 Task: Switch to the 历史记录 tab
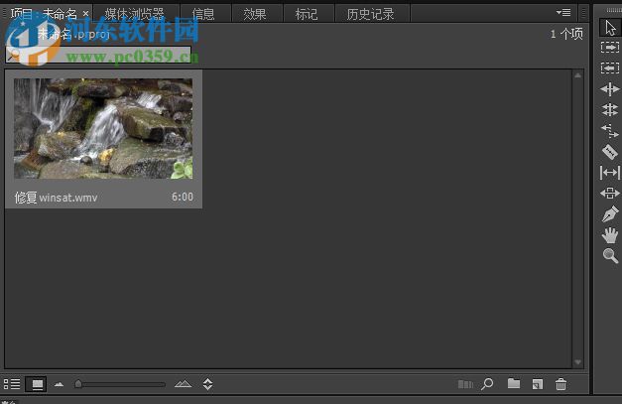coord(370,14)
